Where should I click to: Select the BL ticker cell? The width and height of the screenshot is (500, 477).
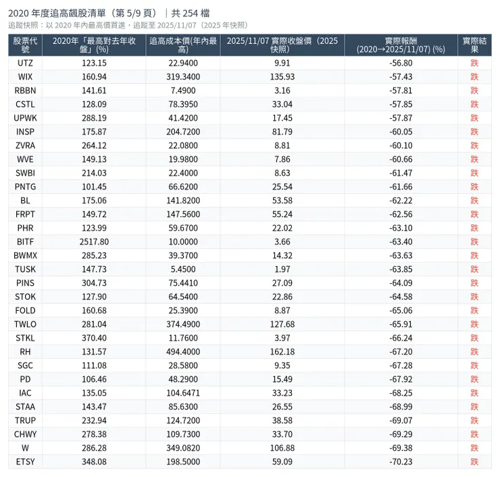click(25, 201)
